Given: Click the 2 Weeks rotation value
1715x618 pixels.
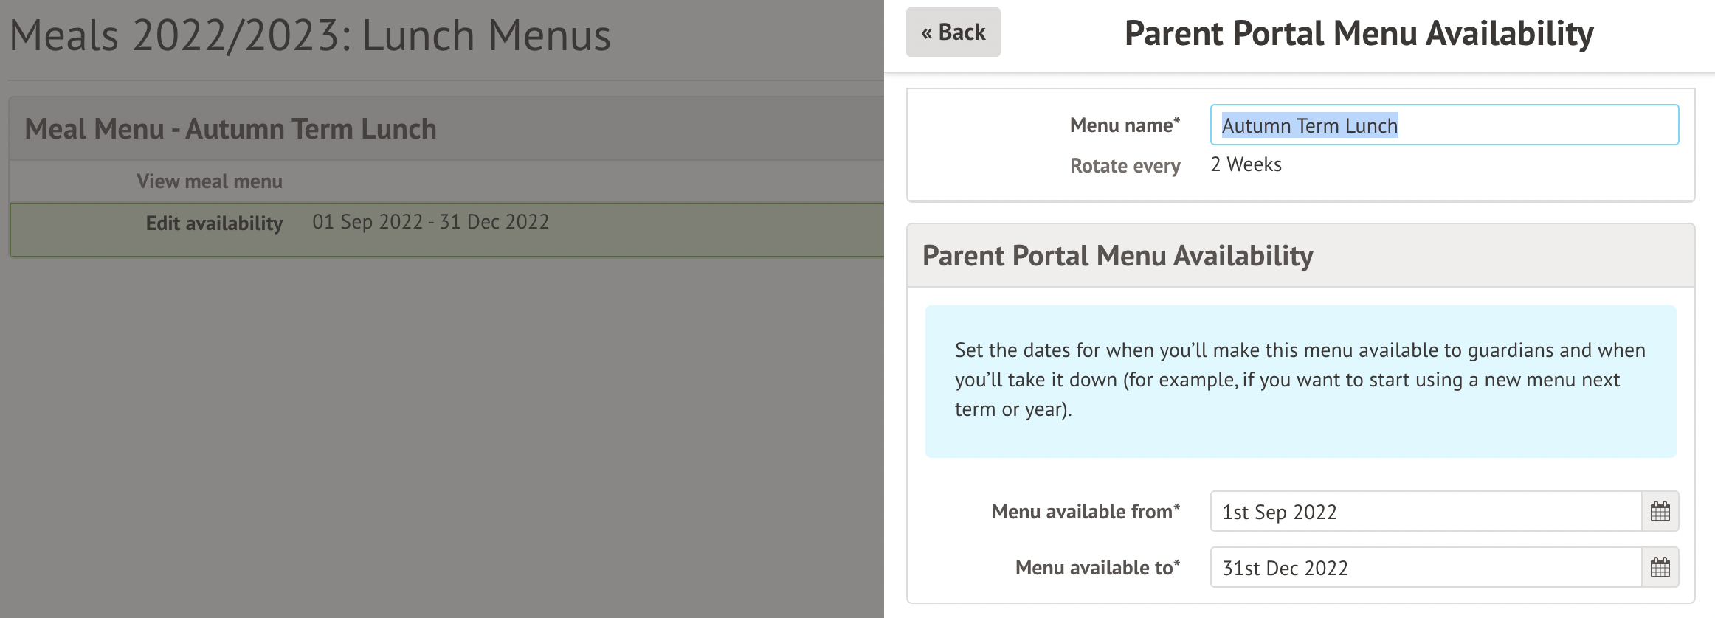Looking at the screenshot, I should pos(1246,164).
